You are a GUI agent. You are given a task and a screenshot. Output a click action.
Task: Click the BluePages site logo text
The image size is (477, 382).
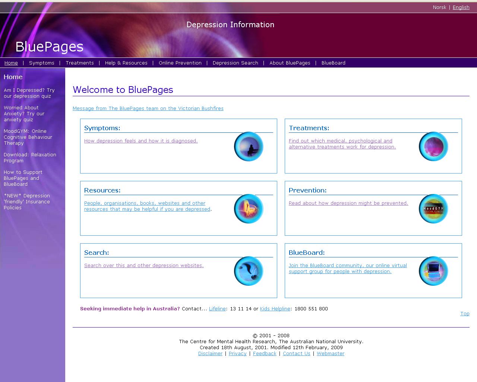[49, 47]
